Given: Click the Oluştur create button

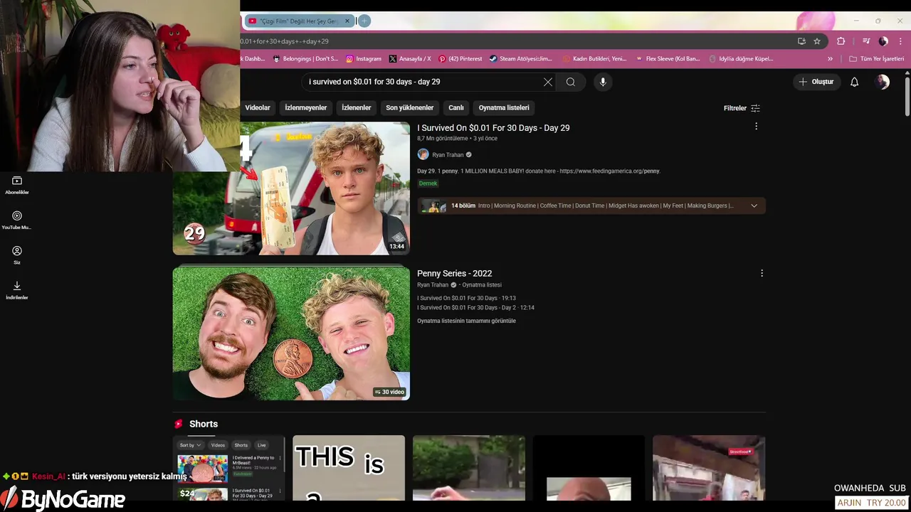Looking at the screenshot, I should pyautogui.click(x=816, y=82).
